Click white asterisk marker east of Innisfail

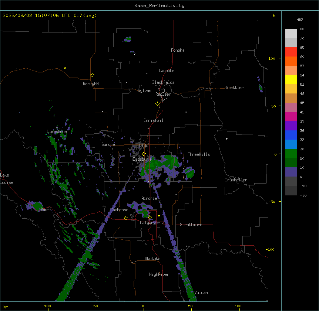click(186, 112)
